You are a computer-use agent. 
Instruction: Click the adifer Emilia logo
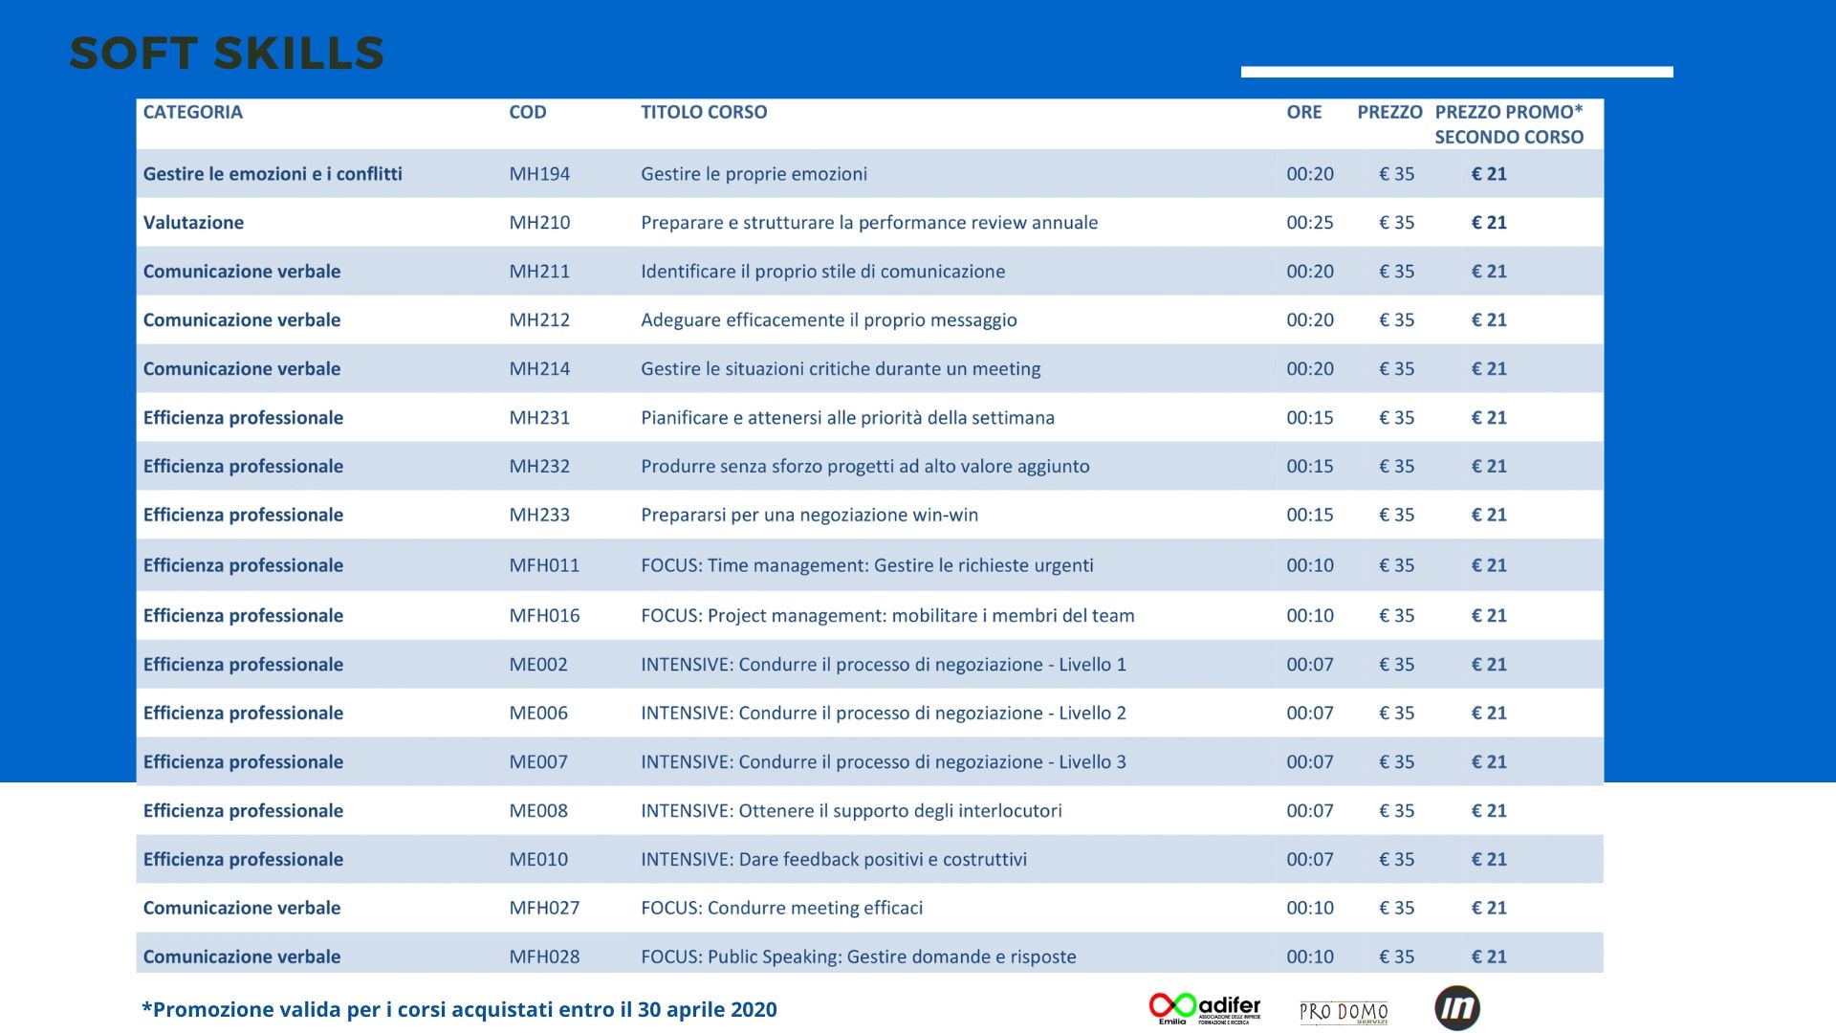(1205, 1008)
